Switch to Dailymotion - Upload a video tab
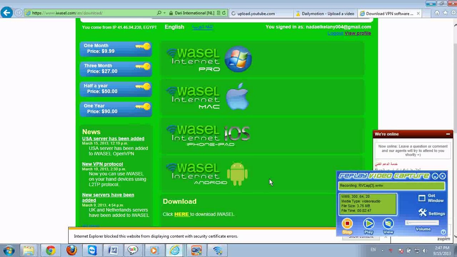The width and height of the screenshot is (457, 257). [x=325, y=14]
